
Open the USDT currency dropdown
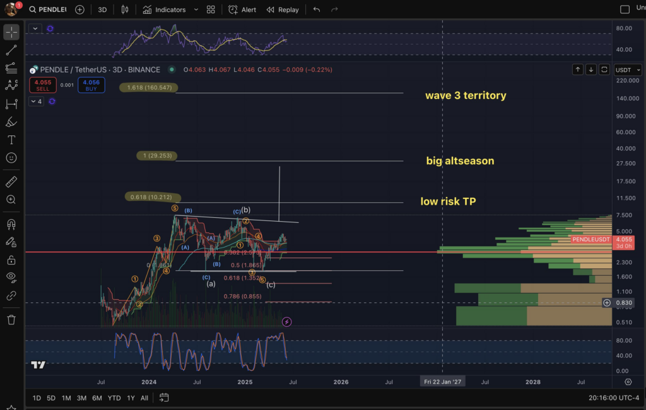coord(628,70)
